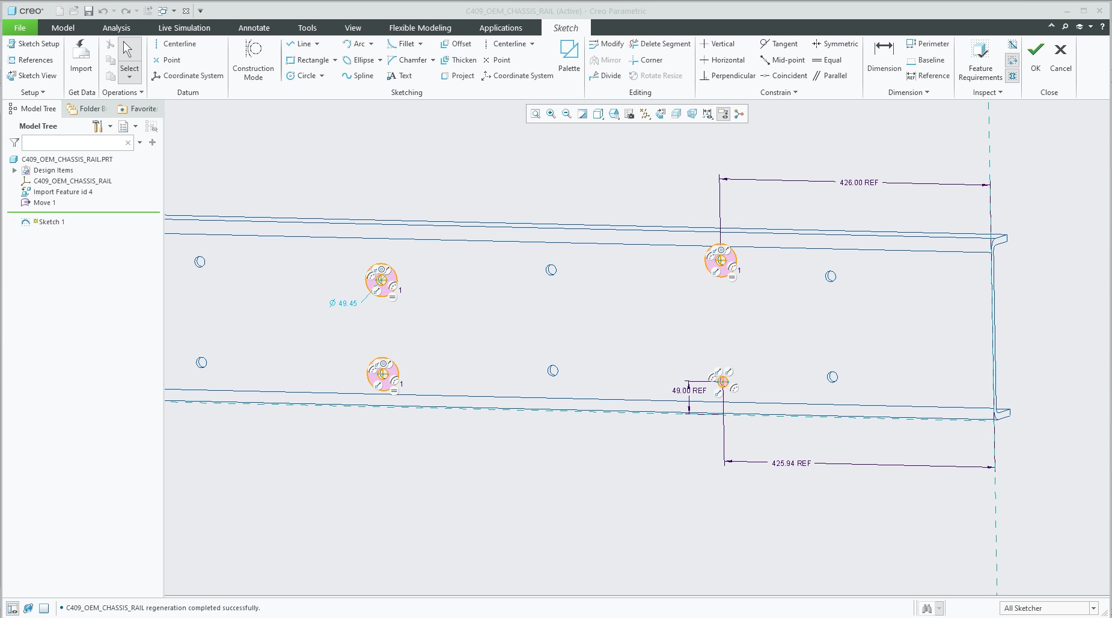The height and width of the screenshot is (618, 1112).
Task: Activate the Mirror editing tool
Action: 605,60
